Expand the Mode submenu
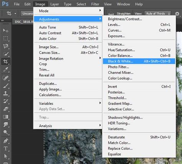This screenshot has height=164, width=182. tap(68, 11)
